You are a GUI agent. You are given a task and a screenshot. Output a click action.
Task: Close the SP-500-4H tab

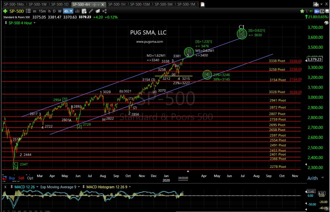tap(103, 5)
